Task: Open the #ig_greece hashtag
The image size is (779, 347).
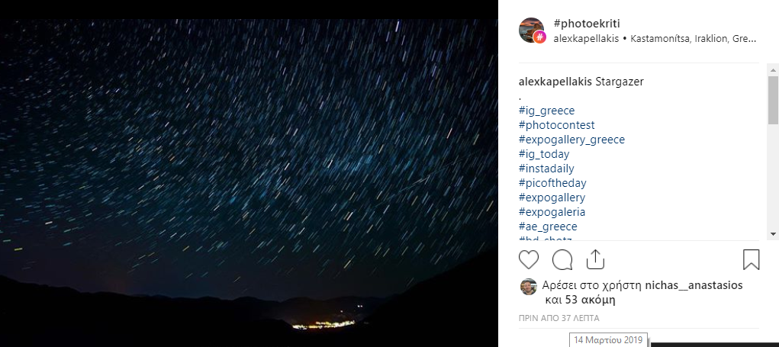Action: click(x=546, y=111)
